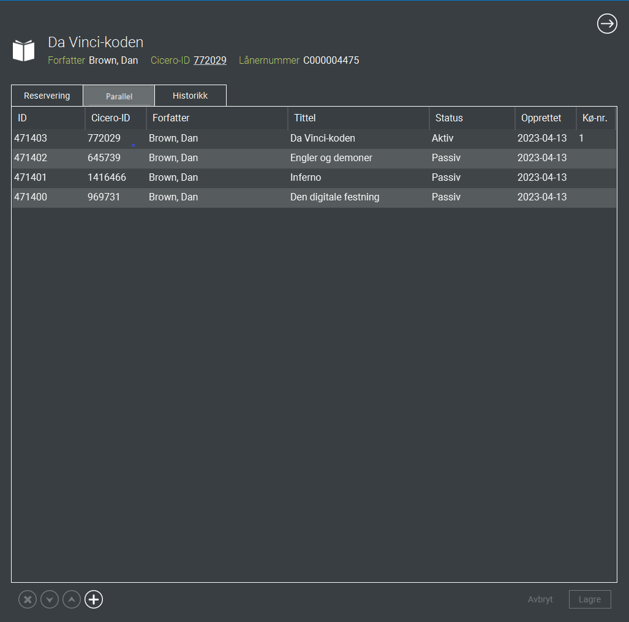Click Cicero-ID cell 645739
The image size is (629, 622).
point(104,157)
